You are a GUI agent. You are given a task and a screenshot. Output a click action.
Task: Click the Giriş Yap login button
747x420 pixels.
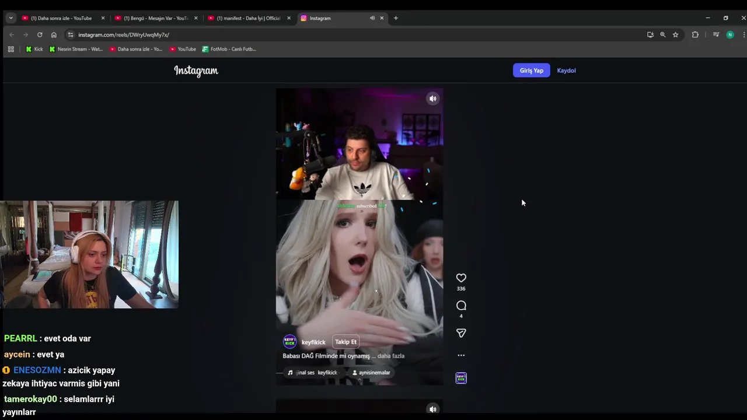click(531, 71)
